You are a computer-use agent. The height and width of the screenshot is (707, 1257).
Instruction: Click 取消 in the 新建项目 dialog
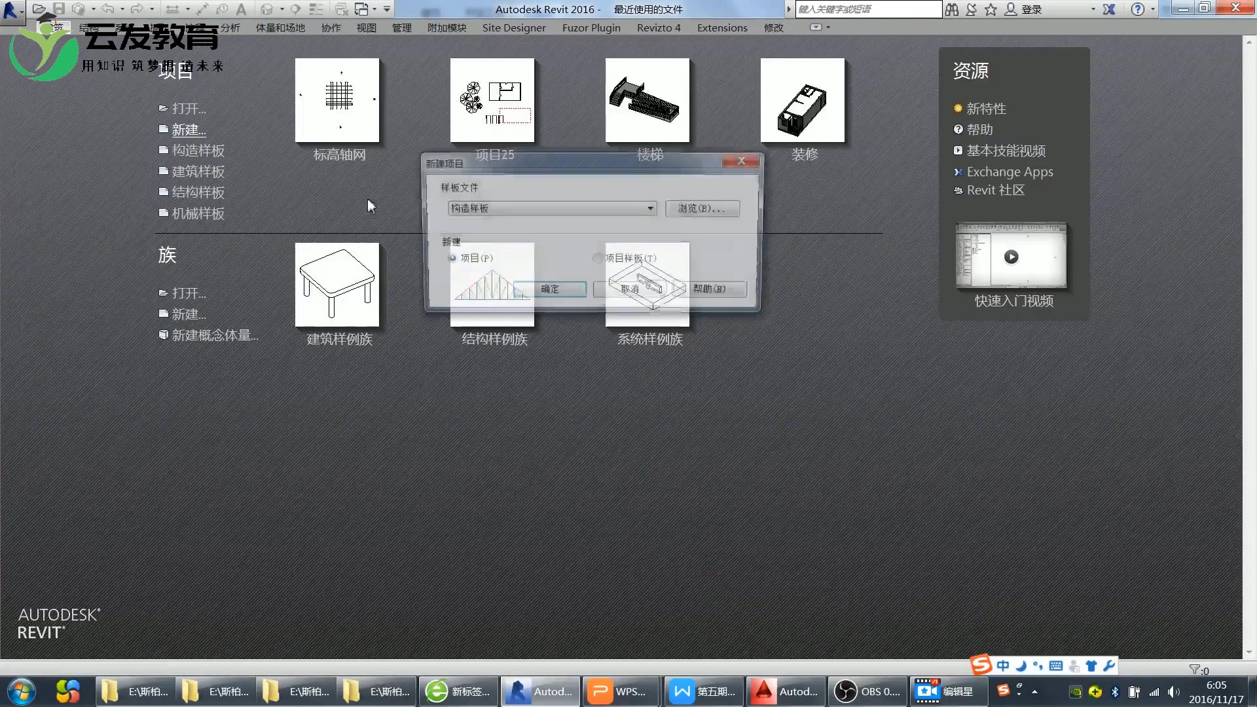tap(630, 289)
